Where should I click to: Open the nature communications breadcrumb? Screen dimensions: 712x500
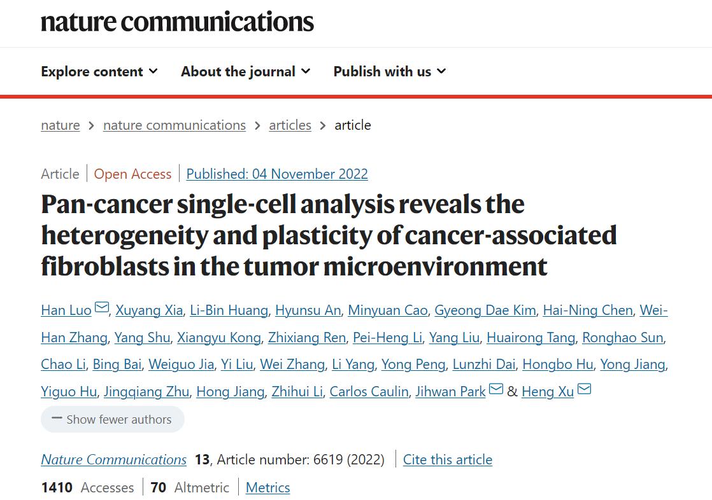click(174, 125)
